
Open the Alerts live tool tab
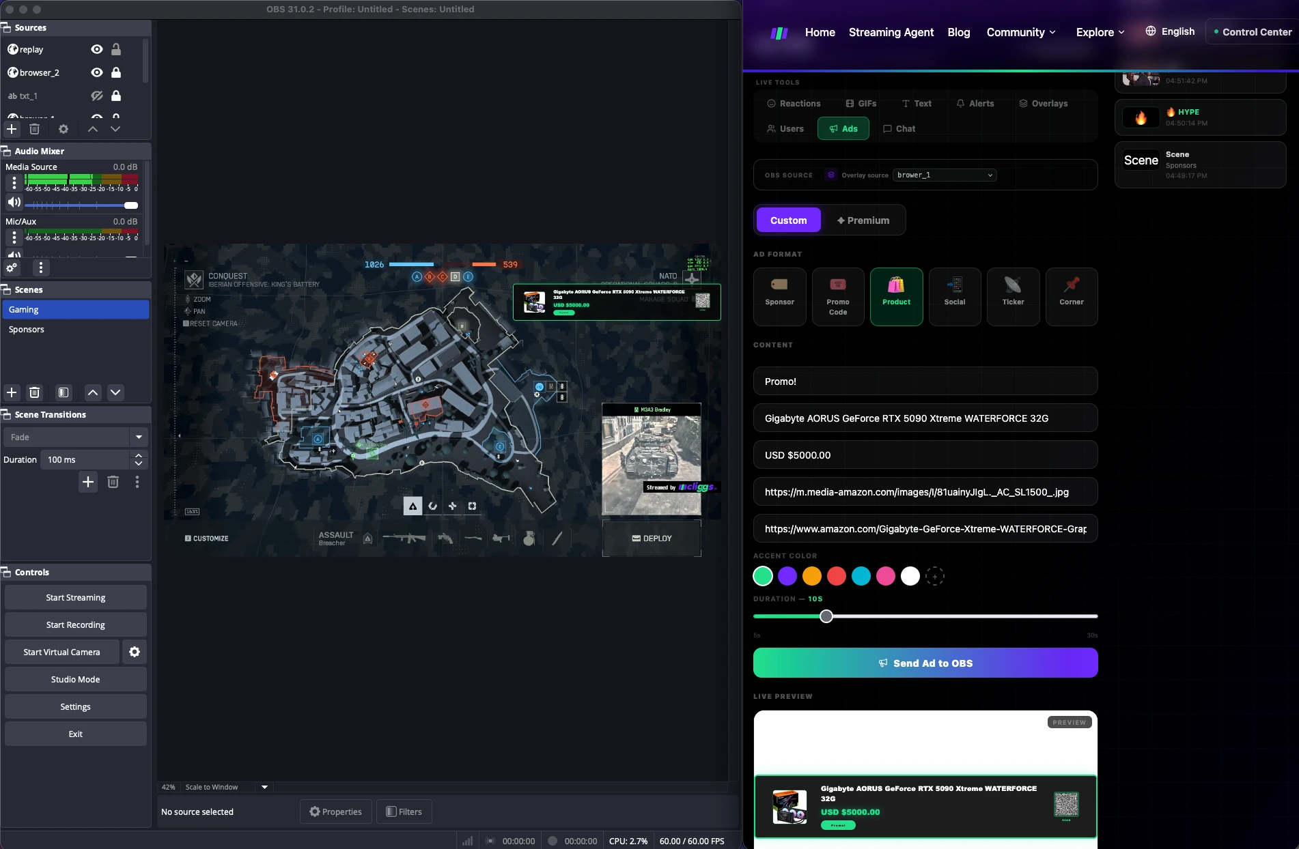click(975, 104)
